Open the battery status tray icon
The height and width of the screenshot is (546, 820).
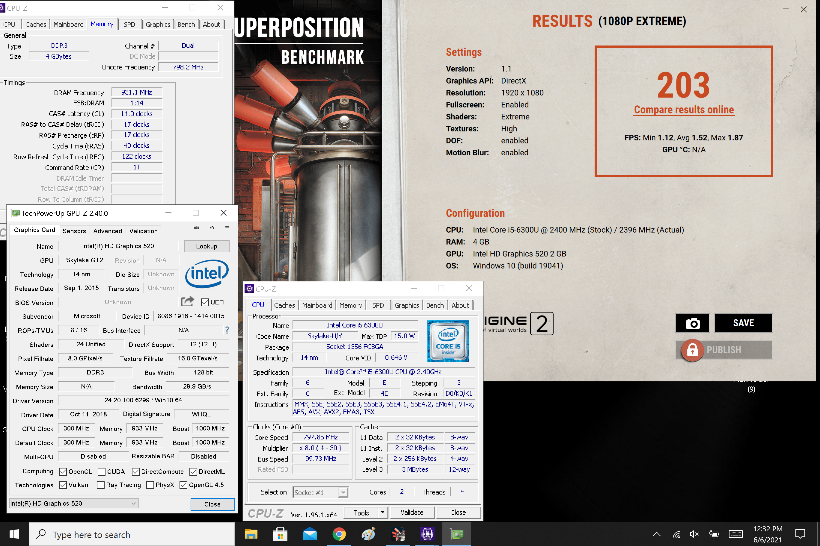point(714,534)
